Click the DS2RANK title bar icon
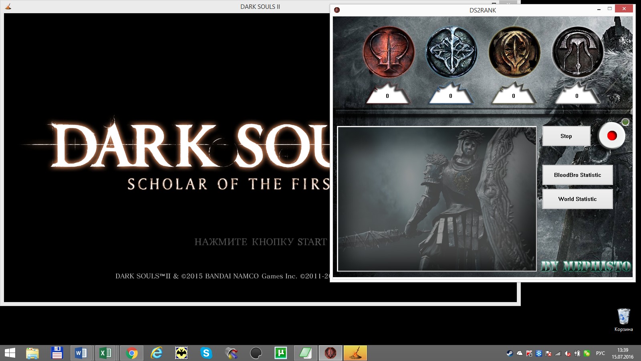This screenshot has height=361, width=641. (x=337, y=10)
